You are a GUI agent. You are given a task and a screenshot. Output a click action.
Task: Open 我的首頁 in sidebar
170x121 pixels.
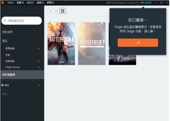7,32
